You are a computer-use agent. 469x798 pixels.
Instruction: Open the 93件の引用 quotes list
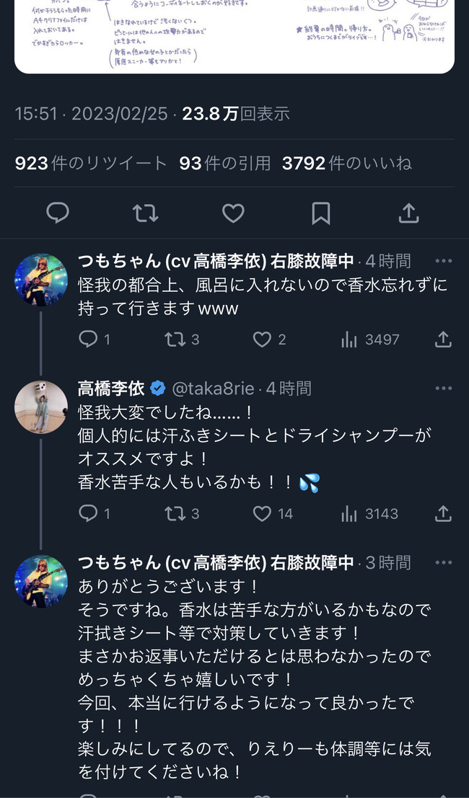tap(224, 164)
